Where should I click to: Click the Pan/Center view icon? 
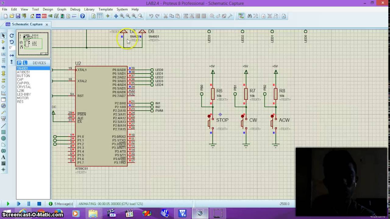[x=116, y=16]
